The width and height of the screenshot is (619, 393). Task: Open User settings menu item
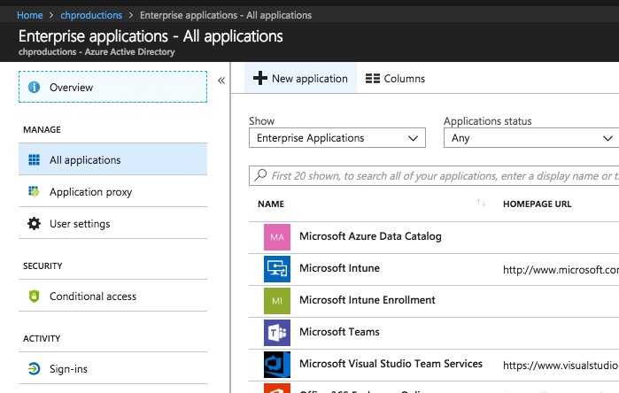112,223
